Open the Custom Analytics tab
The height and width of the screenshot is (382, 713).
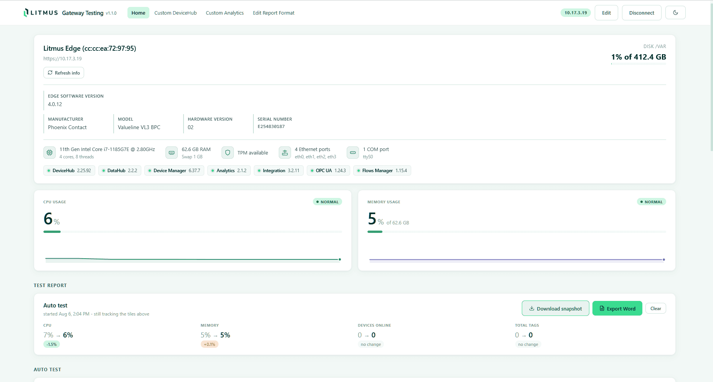click(225, 13)
